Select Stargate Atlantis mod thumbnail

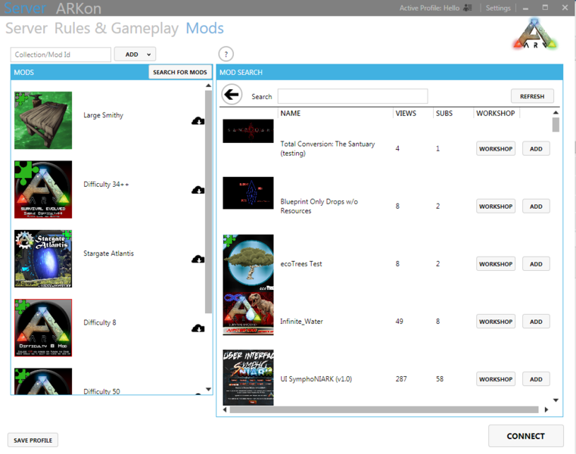[43, 259]
